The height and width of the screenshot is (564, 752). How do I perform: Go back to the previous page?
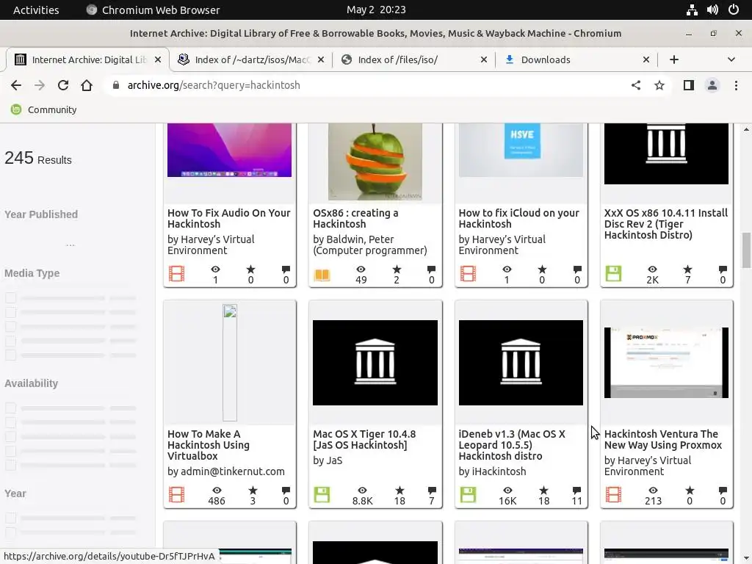[16, 85]
